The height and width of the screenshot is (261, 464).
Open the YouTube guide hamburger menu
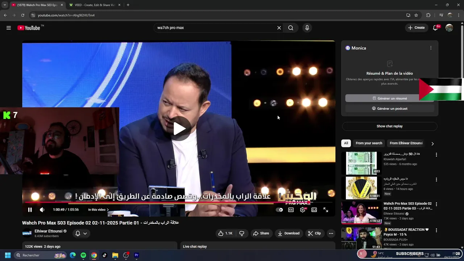pyautogui.click(x=9, y=28)
